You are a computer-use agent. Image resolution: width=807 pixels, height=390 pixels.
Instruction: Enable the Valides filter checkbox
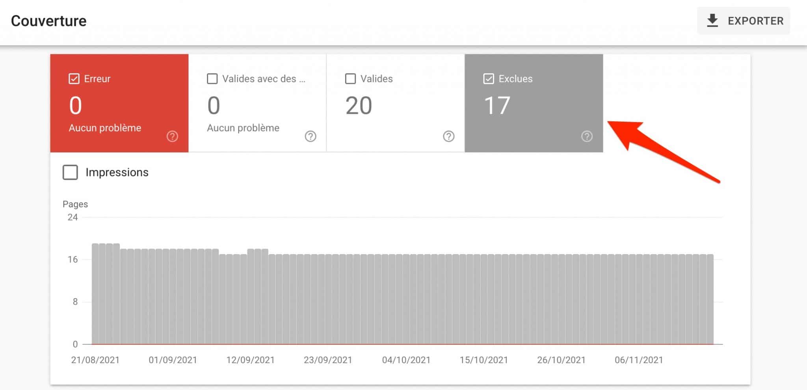[x=350, y=79]
